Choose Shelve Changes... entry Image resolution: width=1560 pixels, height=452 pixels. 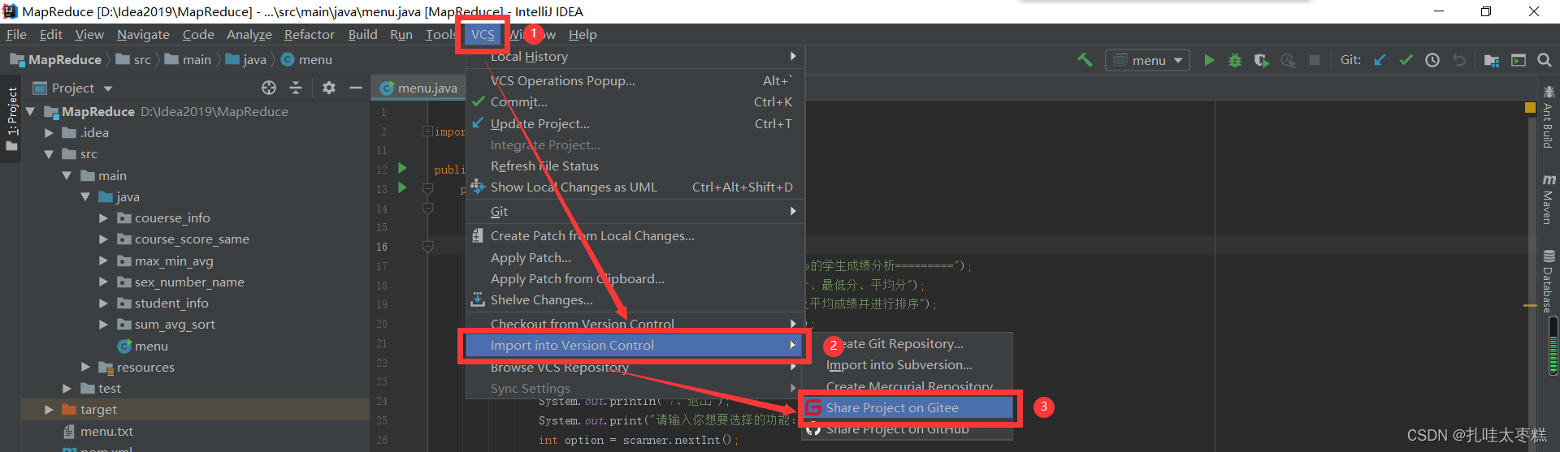(x=635, y=300)
